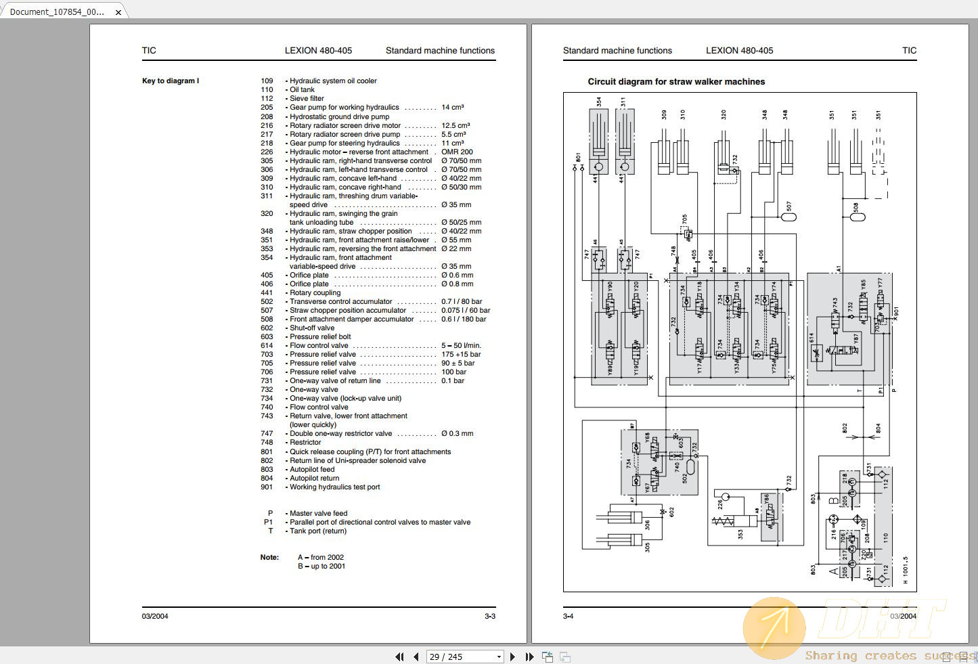Click the 'Key to diagram I' heading

171,81
